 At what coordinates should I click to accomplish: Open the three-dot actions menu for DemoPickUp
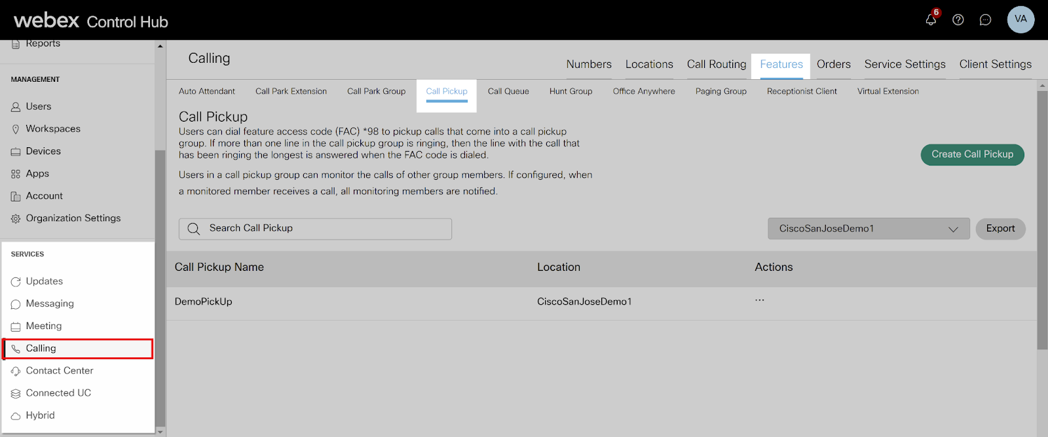pos(759,300)
